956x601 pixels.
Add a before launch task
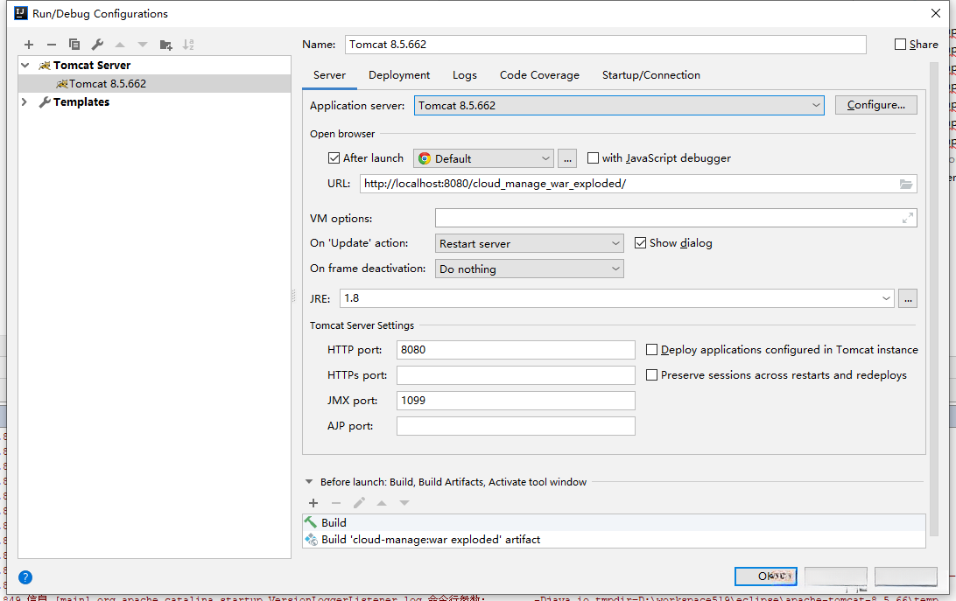pyautogui.click(x=313, y=503)
